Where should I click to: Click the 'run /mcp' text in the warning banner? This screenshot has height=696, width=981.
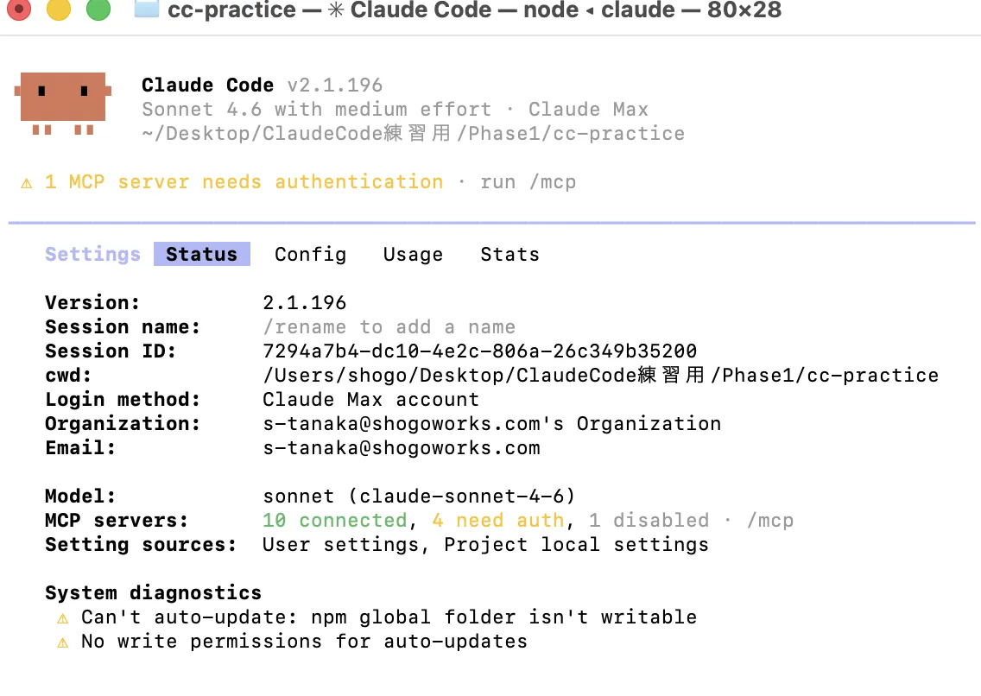pyautogui.click(x=528, y=182)
